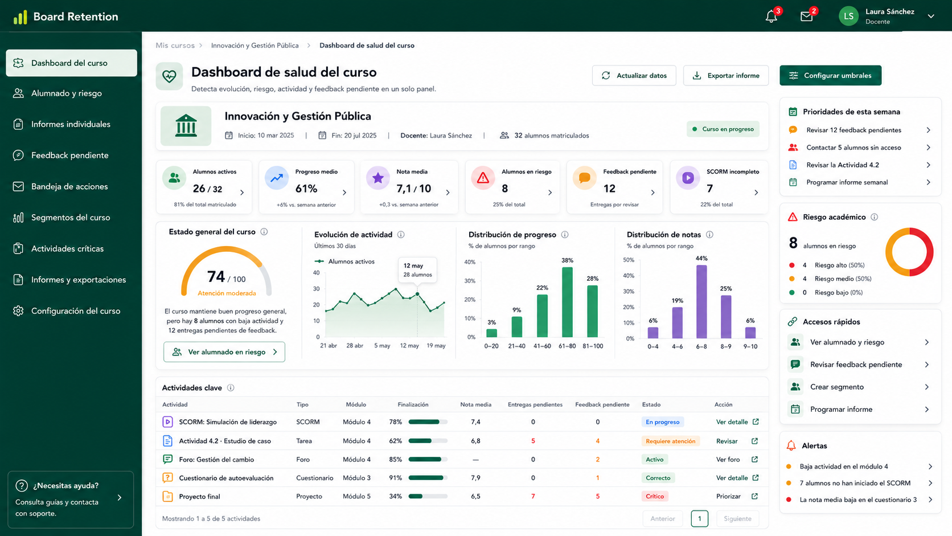
Task: Toggle the Alumnos activos legend entry
Action: coord(344,261)
